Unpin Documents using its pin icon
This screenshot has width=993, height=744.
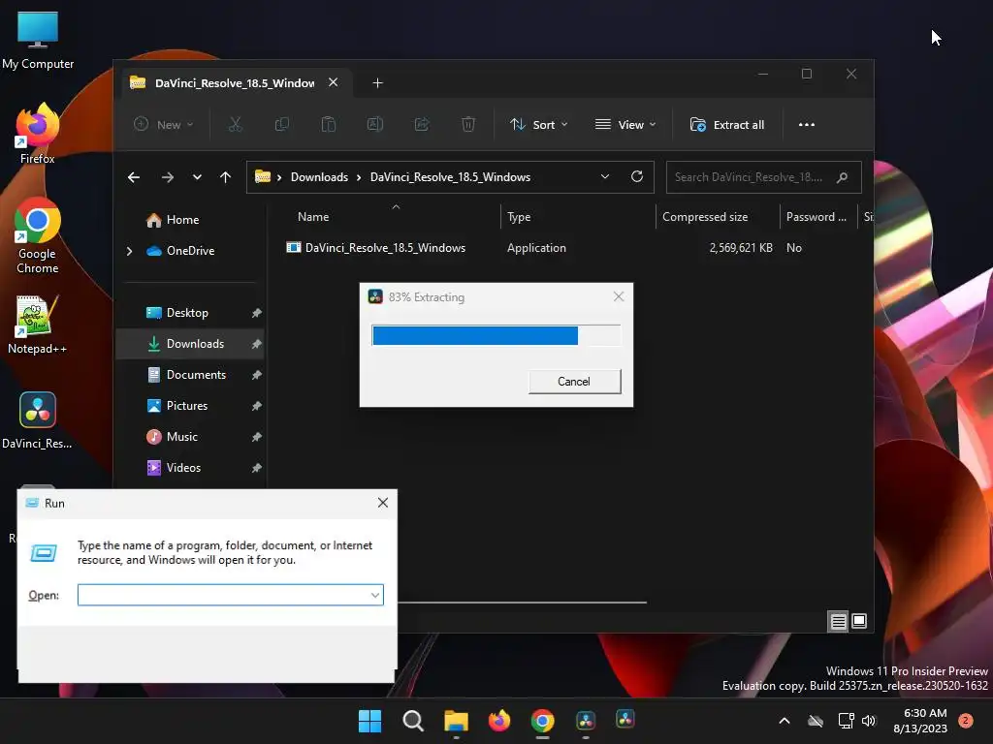tap(256, 375)
